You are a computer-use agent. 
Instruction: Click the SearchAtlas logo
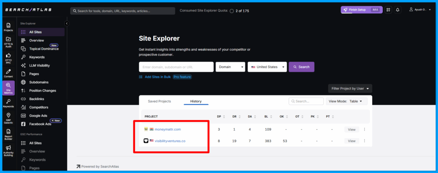pos(27,10)
